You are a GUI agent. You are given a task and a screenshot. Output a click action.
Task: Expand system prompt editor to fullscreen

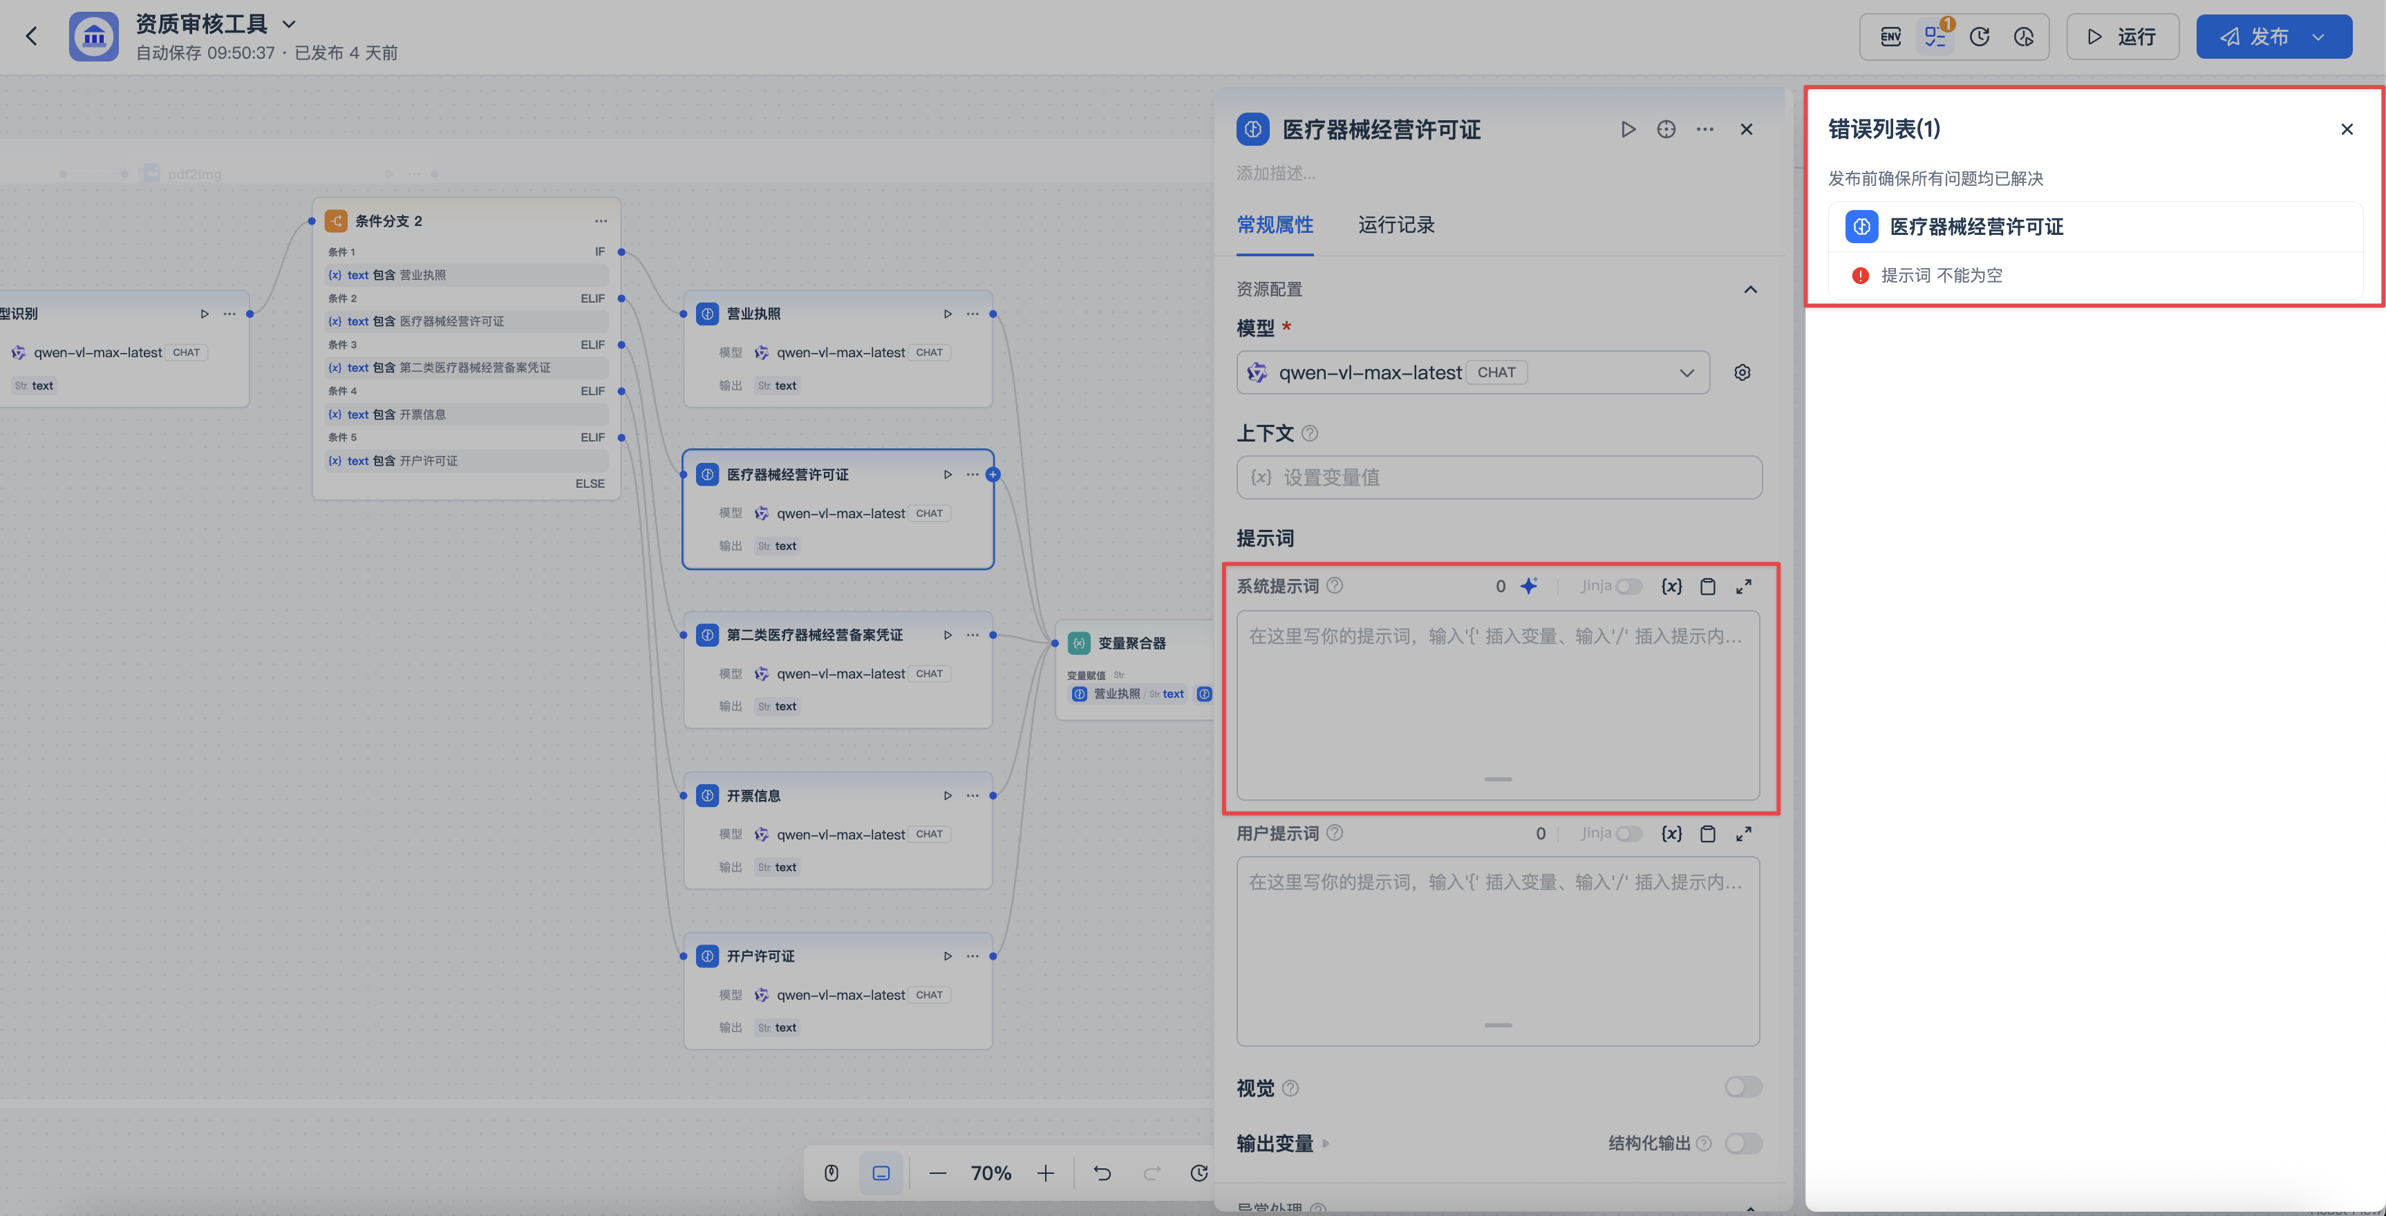(1744, 586)
